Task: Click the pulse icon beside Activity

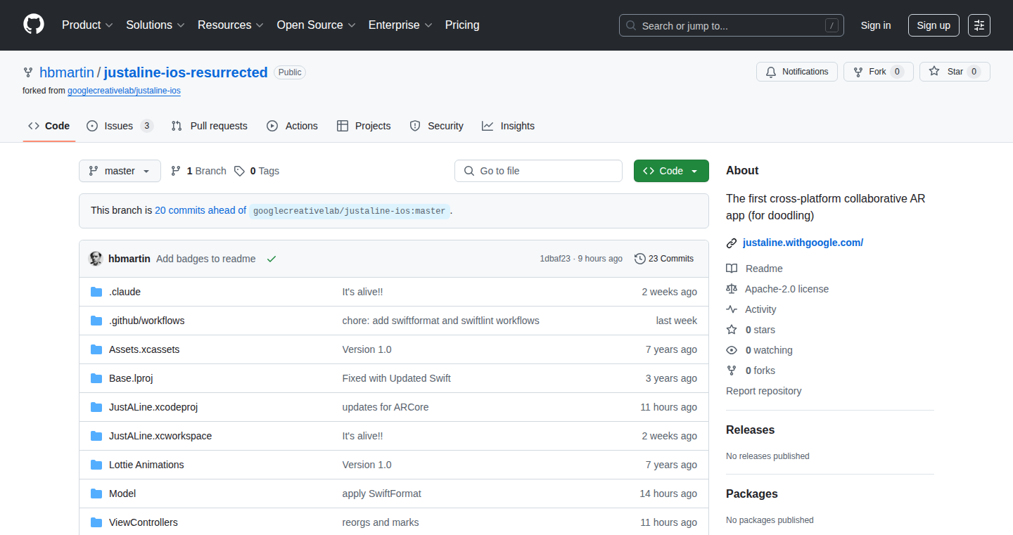Action: pyautogui.click(x=732, y=309)
